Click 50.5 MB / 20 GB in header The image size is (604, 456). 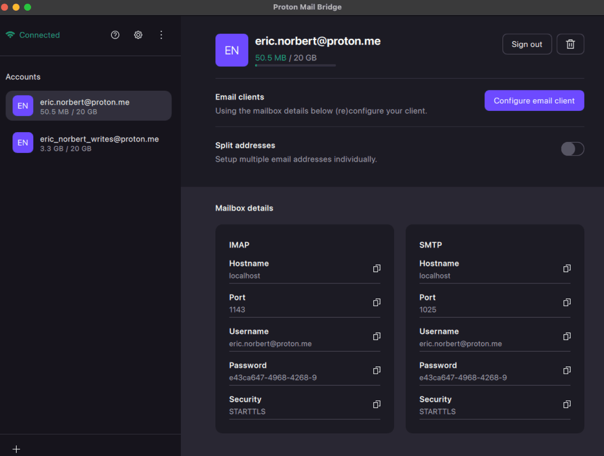[286, 58]
